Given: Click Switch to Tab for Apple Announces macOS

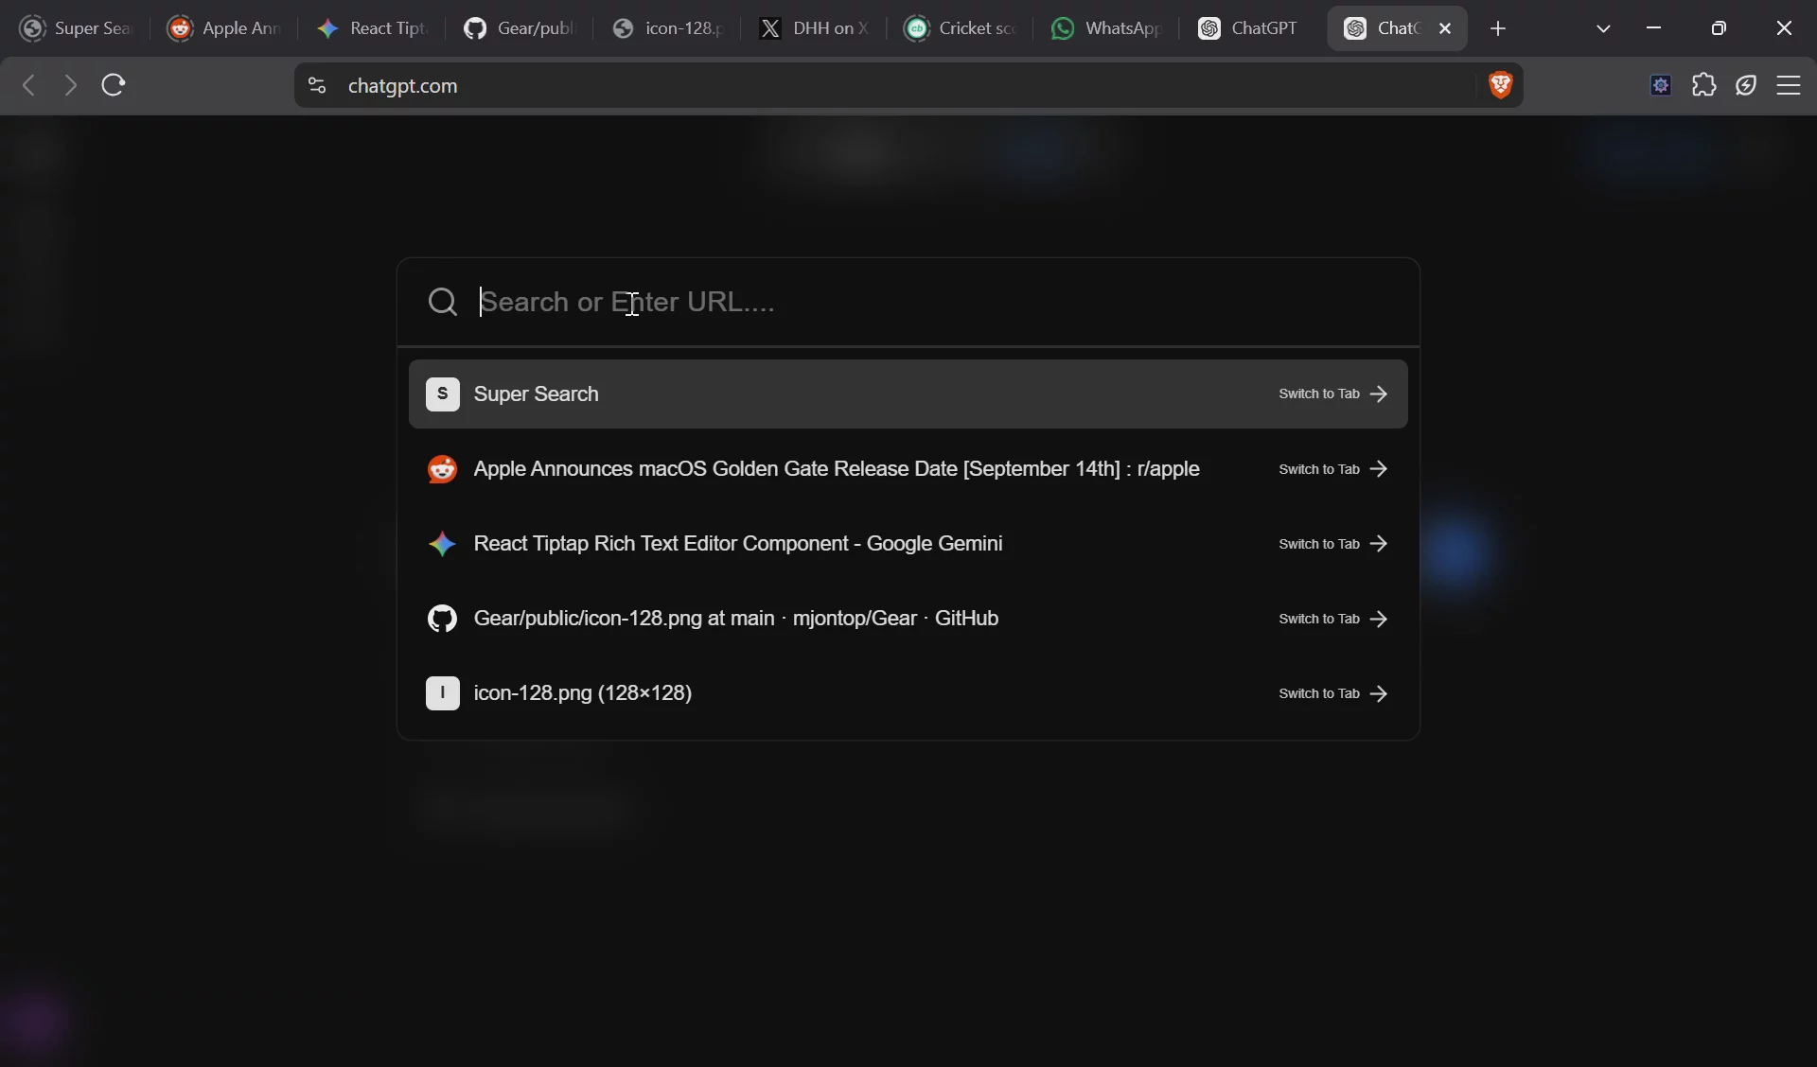Looking at the screenshot, I should pos(1332,469).
